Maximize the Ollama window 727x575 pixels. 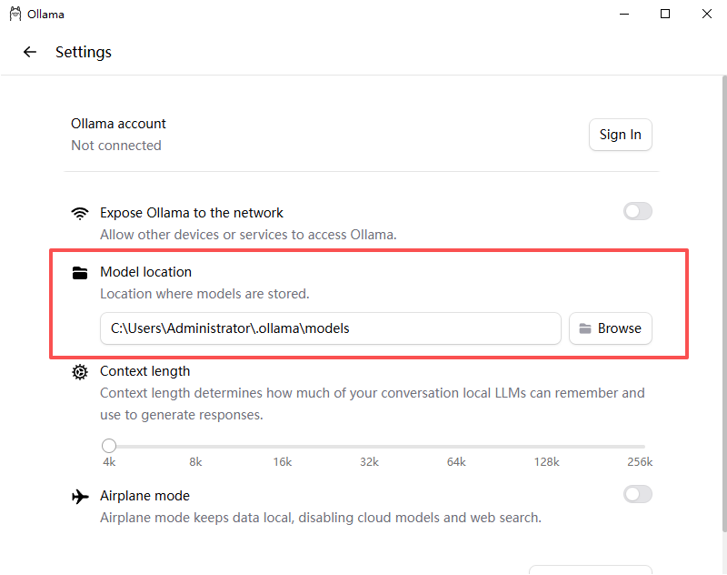[665, 14]
